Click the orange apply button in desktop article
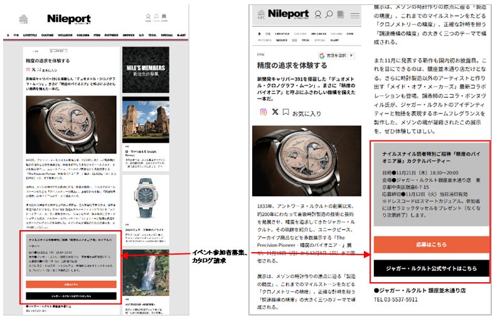This screenshot has width=495, height=318. (x=71, y=284)
